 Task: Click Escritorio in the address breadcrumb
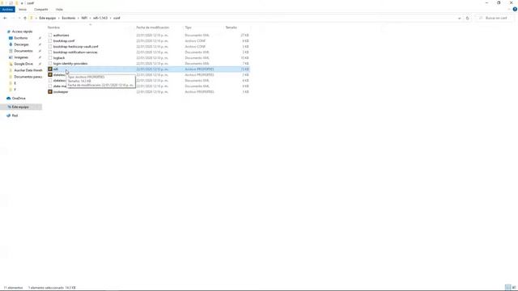coord(69,18)
